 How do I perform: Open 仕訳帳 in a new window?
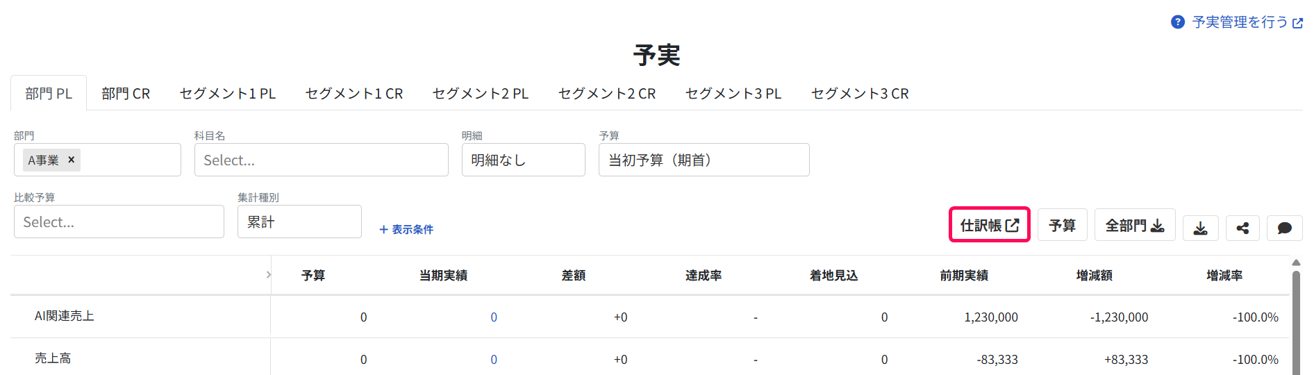[x=989, y=225]
